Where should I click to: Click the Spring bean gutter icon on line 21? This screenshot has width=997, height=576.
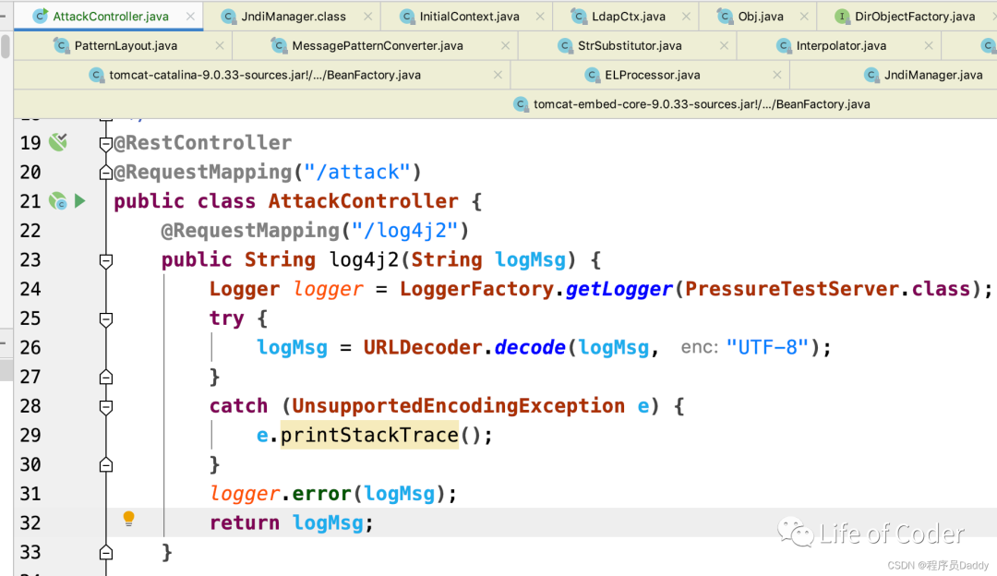(58, 201)
